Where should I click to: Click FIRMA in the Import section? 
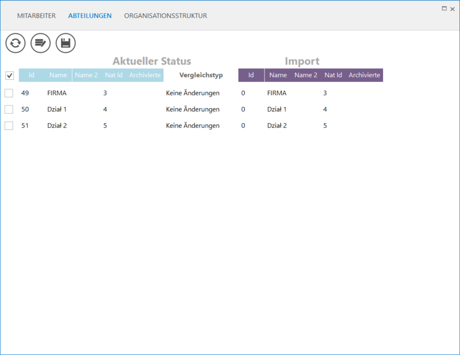click(277, 93)
